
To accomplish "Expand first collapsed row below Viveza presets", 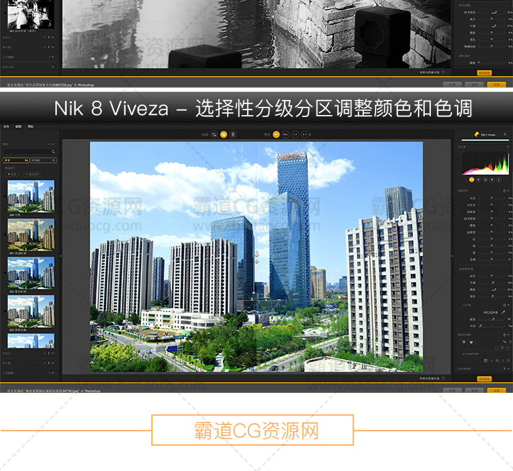I will (53, 353).
